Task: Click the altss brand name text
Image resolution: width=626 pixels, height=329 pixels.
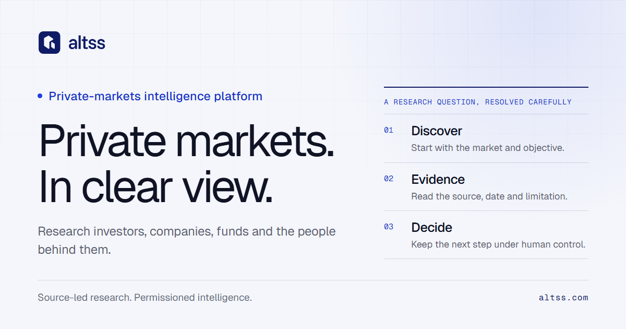Action: pos(87,43)
